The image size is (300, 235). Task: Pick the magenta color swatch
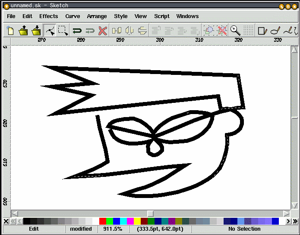click(130, 221)
